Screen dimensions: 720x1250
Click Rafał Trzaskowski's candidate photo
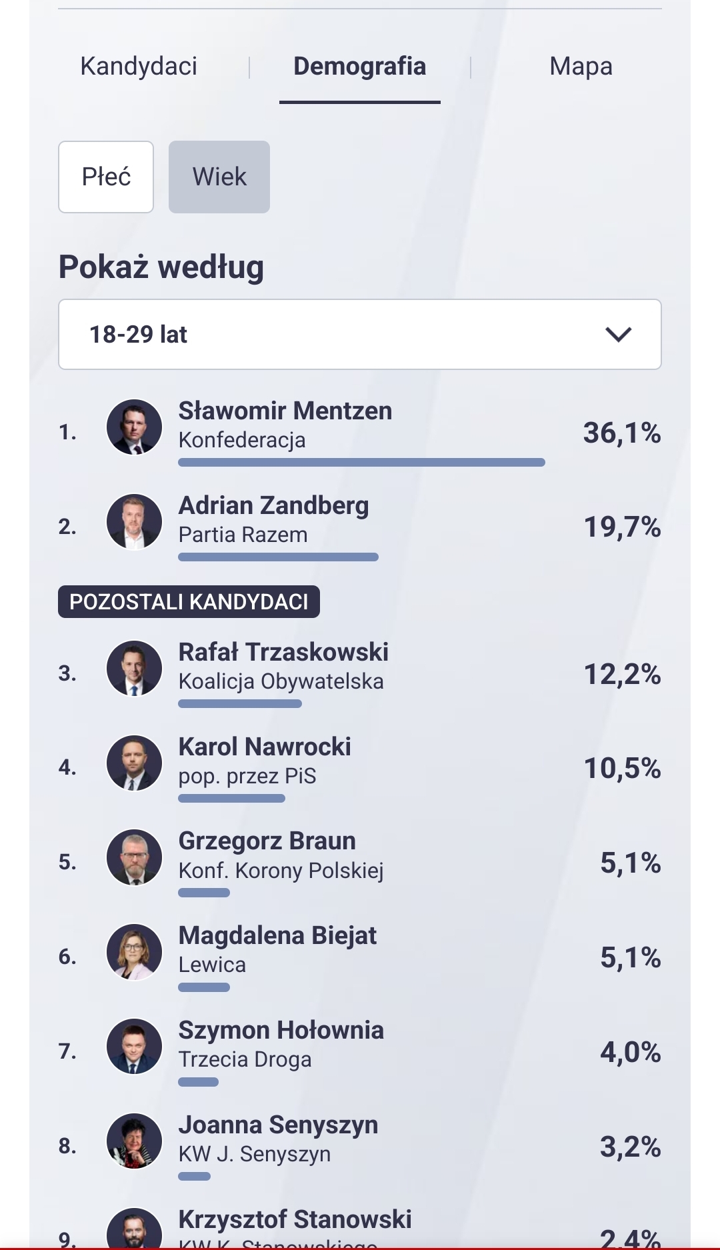point(134,669)
